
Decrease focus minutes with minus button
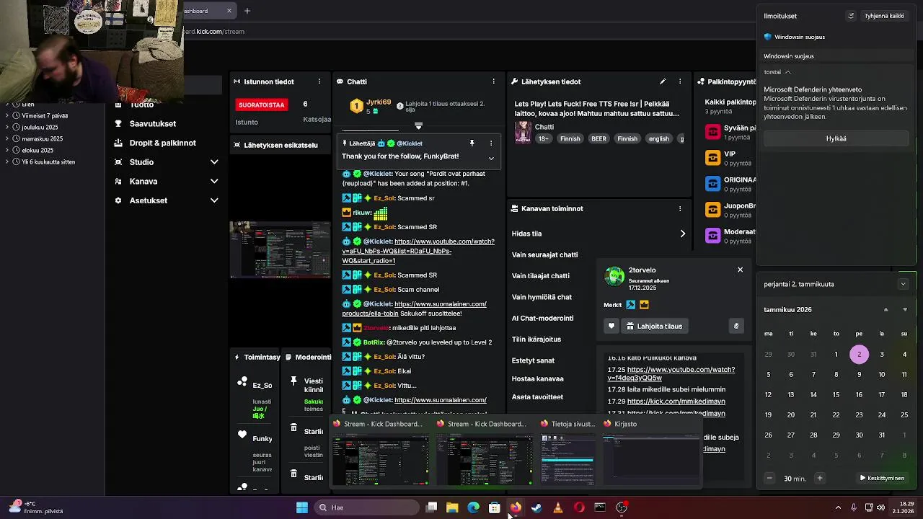pyautogui.click(x=769, y=478)
